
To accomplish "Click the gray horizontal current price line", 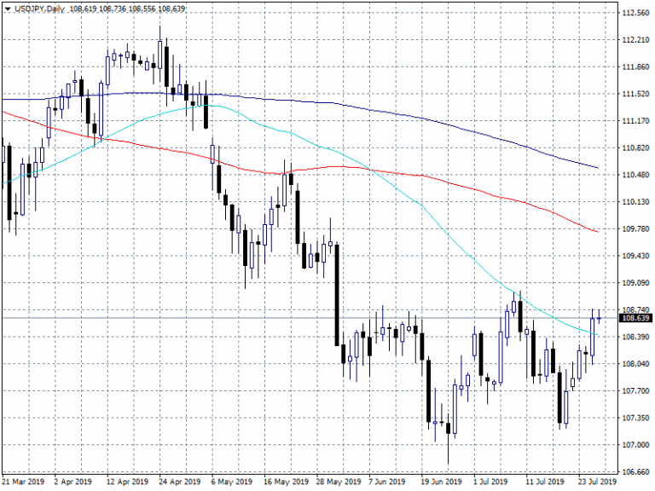I will (x=256, y=318).
